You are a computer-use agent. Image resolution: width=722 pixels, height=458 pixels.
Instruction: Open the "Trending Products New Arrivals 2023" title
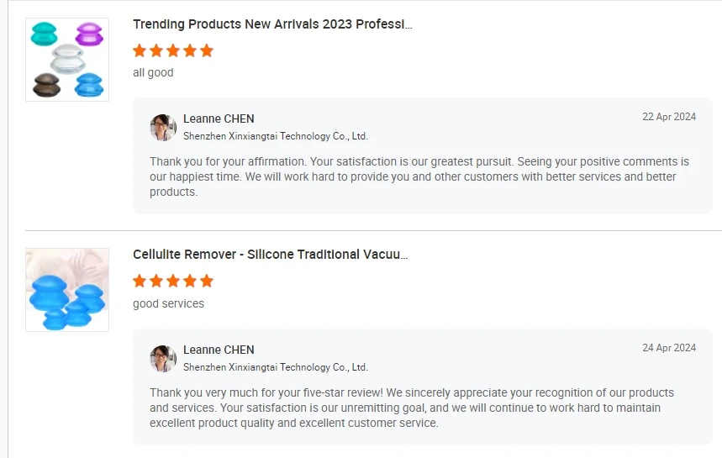point(272,24)
